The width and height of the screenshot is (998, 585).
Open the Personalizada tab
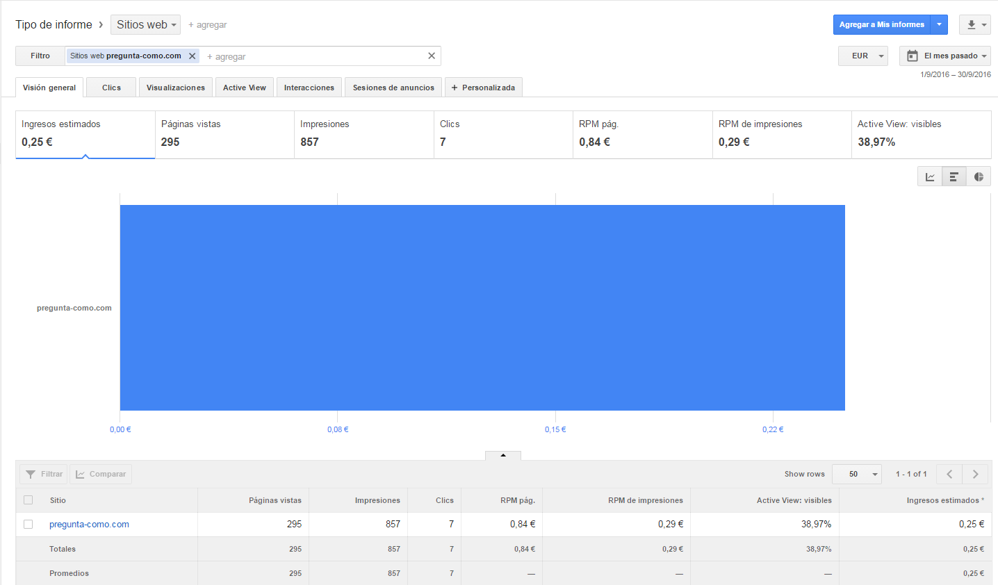[484, 88]
